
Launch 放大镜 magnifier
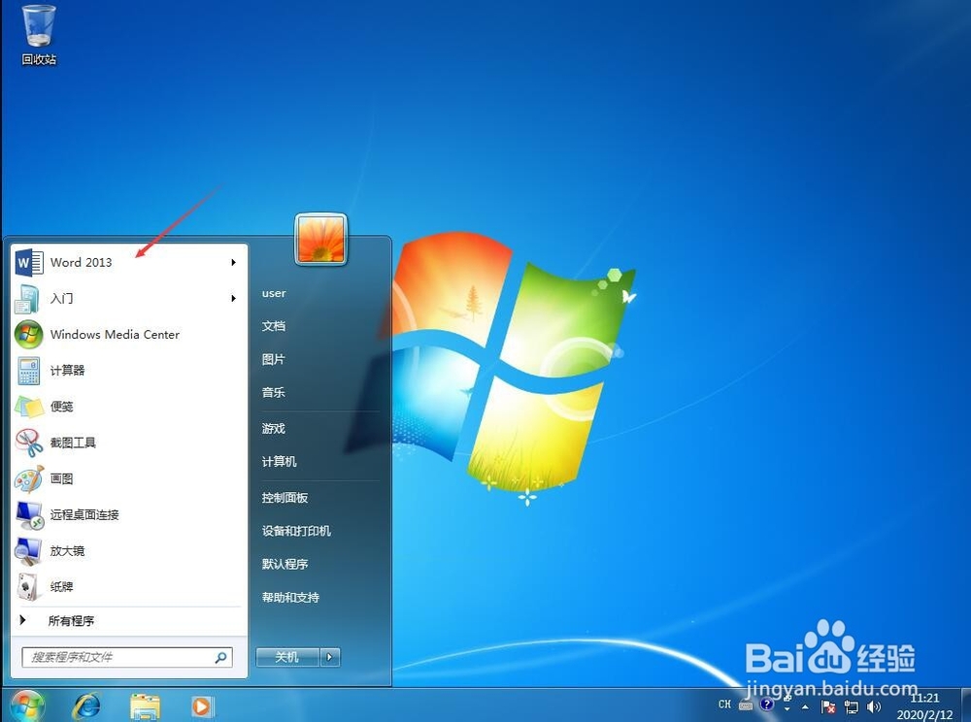(129, 550)
